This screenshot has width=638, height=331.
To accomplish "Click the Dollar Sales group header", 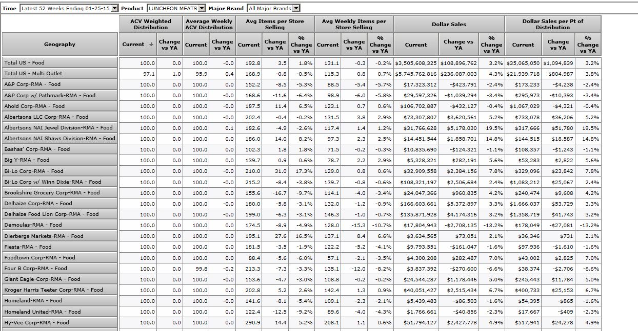I will pyautogui.click(x=449, y=24).
